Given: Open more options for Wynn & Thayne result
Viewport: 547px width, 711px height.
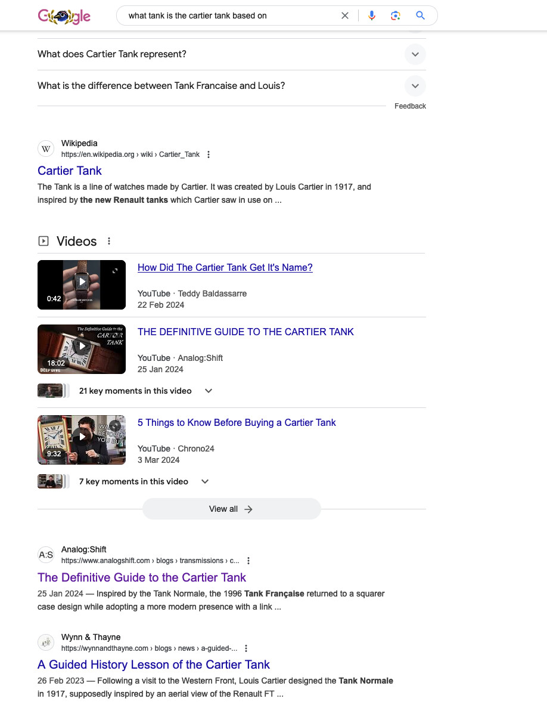Looking at the screenshot, I should (x=246, y=648).
